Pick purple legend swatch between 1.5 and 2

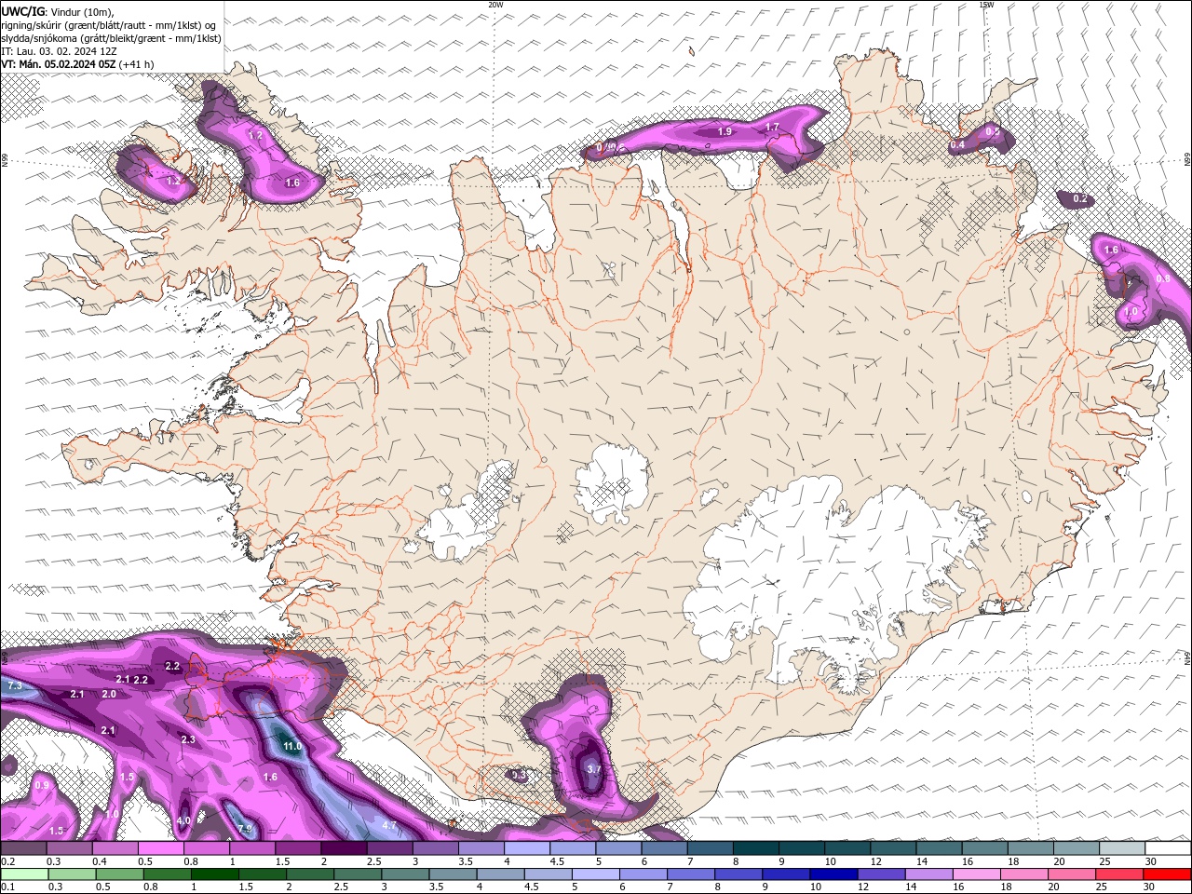tap(298, 848)
